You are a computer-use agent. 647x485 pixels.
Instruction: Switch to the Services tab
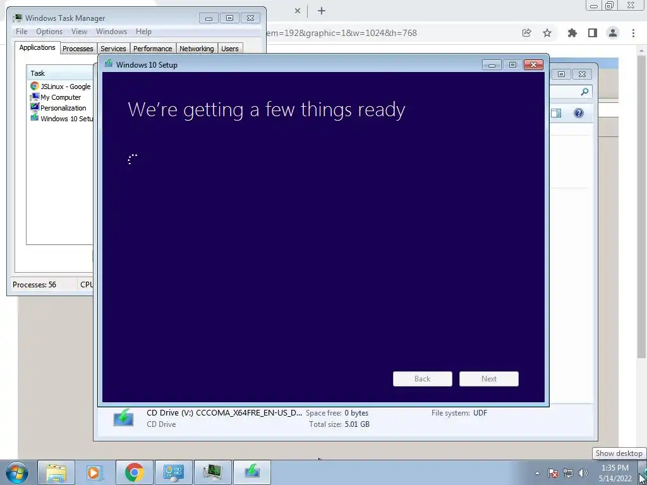point(113,49)
